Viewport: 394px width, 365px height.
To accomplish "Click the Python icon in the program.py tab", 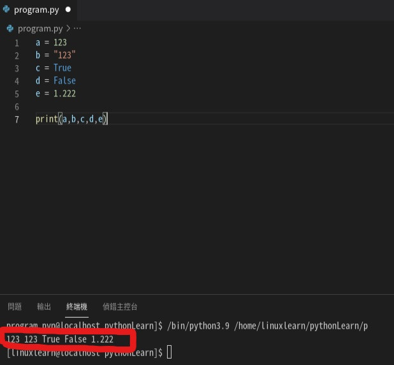I will click(x=6, y=10).
